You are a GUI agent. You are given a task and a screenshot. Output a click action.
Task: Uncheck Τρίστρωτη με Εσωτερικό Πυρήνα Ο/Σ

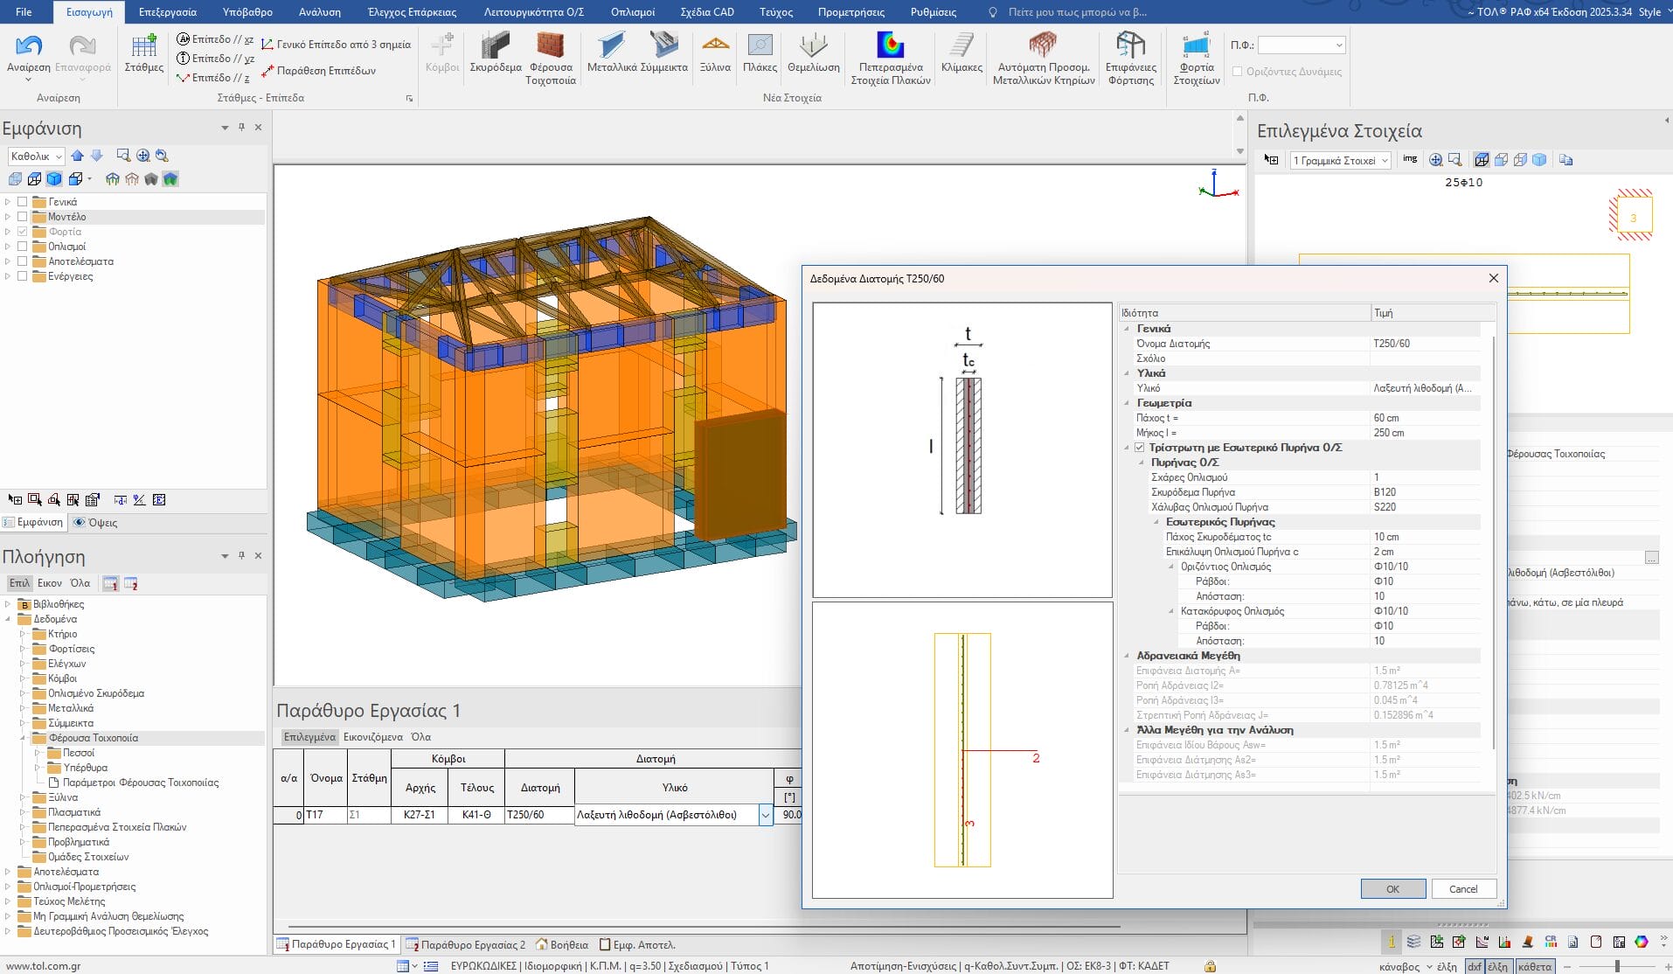(x=1140, y=448)
